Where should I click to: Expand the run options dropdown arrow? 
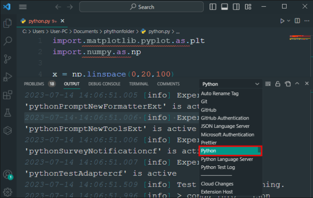[289, 21]
